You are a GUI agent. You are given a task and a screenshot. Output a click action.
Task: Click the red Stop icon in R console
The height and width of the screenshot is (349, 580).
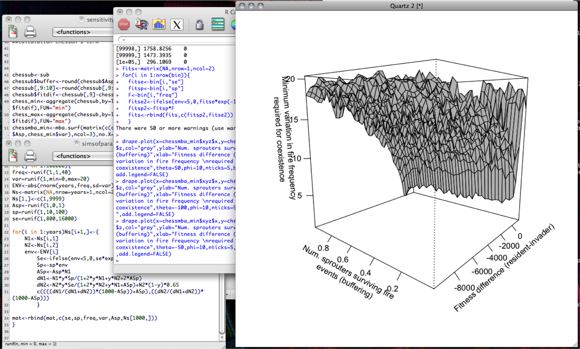(124, 25)
